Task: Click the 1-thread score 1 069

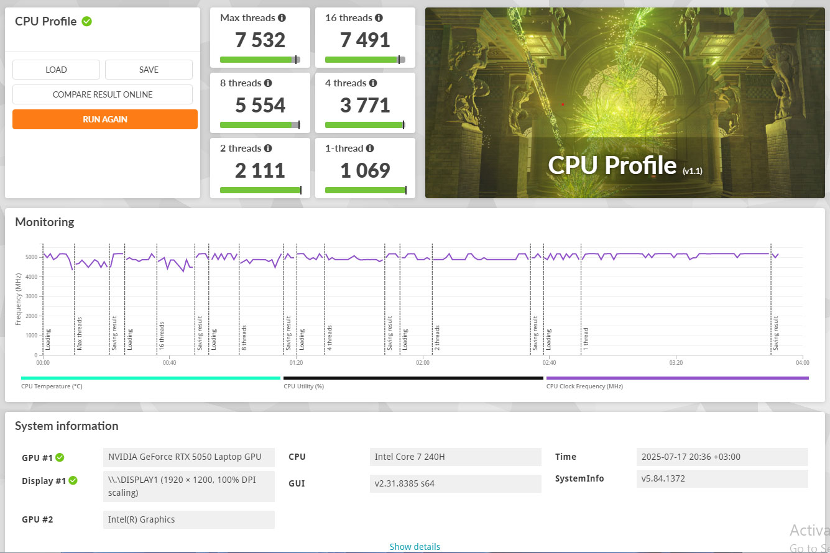Action: tap(365, 170)
